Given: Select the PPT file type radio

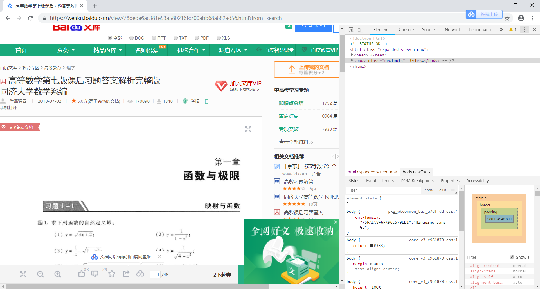Looking at the screenshot, I should click(154, 38).
